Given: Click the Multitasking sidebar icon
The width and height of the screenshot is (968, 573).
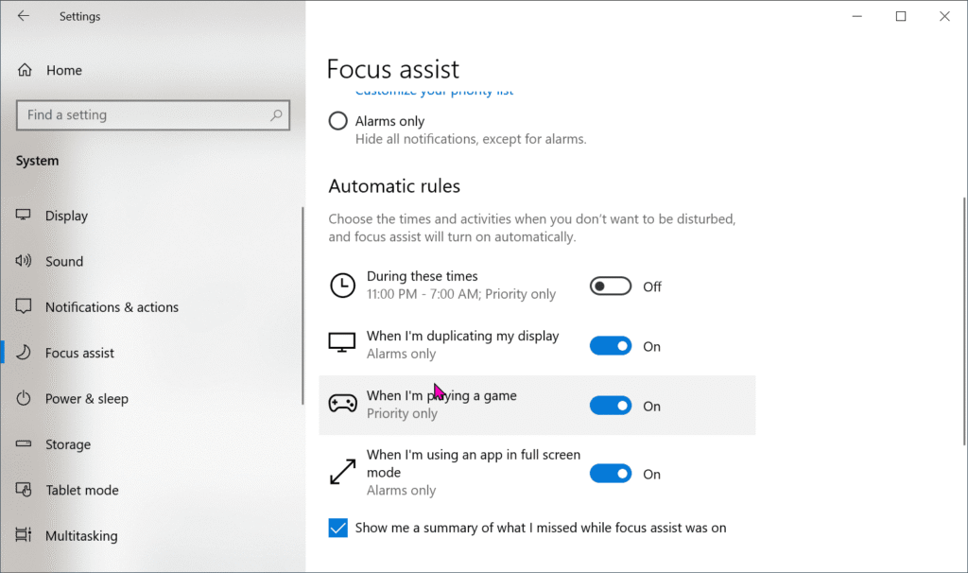Looking at the screenshot, I should click(24, 535).
